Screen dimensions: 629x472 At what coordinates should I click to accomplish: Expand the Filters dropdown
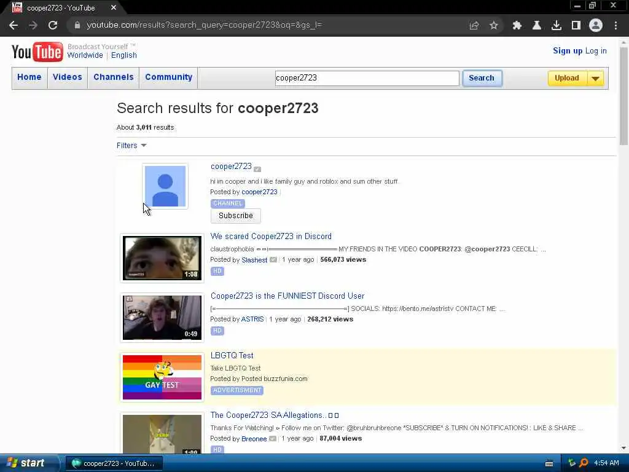coord(131,145)
